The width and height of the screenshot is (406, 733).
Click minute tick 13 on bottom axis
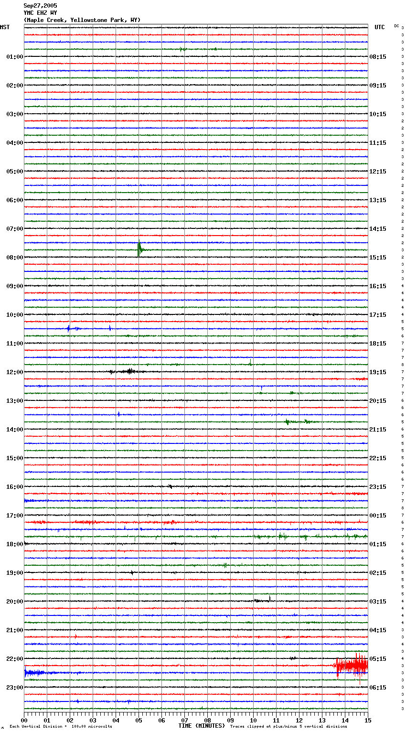click(322, 720)
